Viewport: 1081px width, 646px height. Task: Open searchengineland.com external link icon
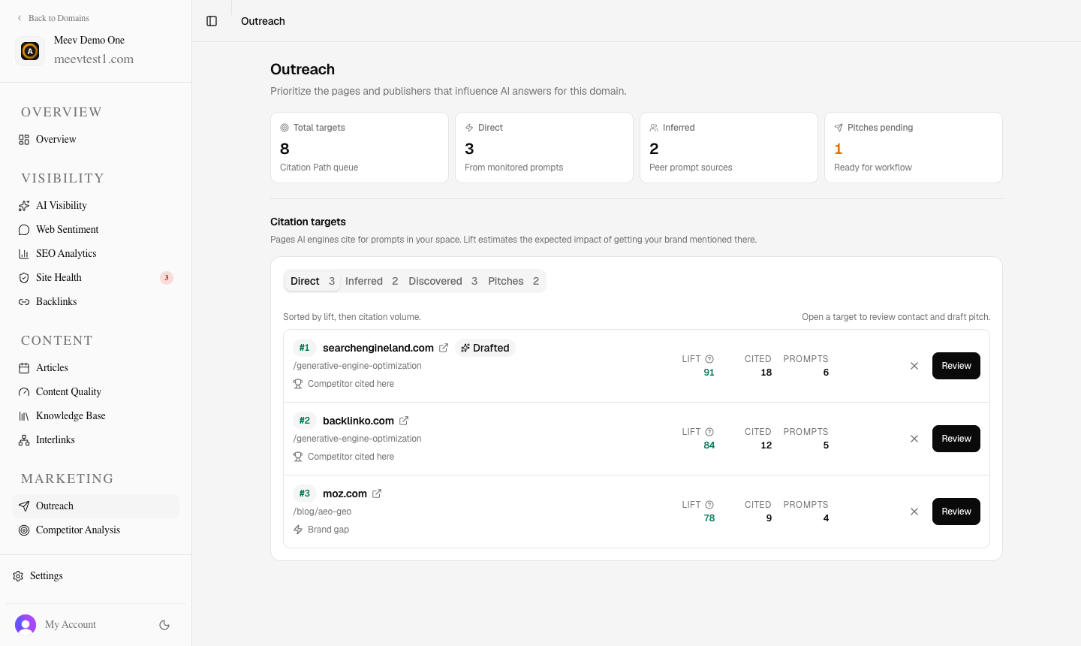coord(444,348)
